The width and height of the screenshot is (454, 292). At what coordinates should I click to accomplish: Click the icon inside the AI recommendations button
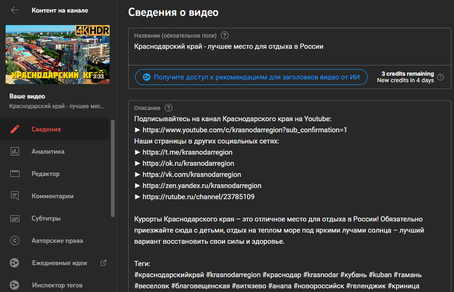147,77
